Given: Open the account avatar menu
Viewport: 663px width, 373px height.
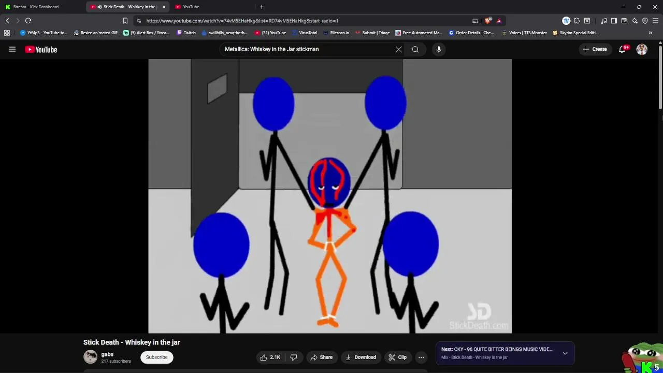Looking at the screenshot, I should [x=642, y=49].
